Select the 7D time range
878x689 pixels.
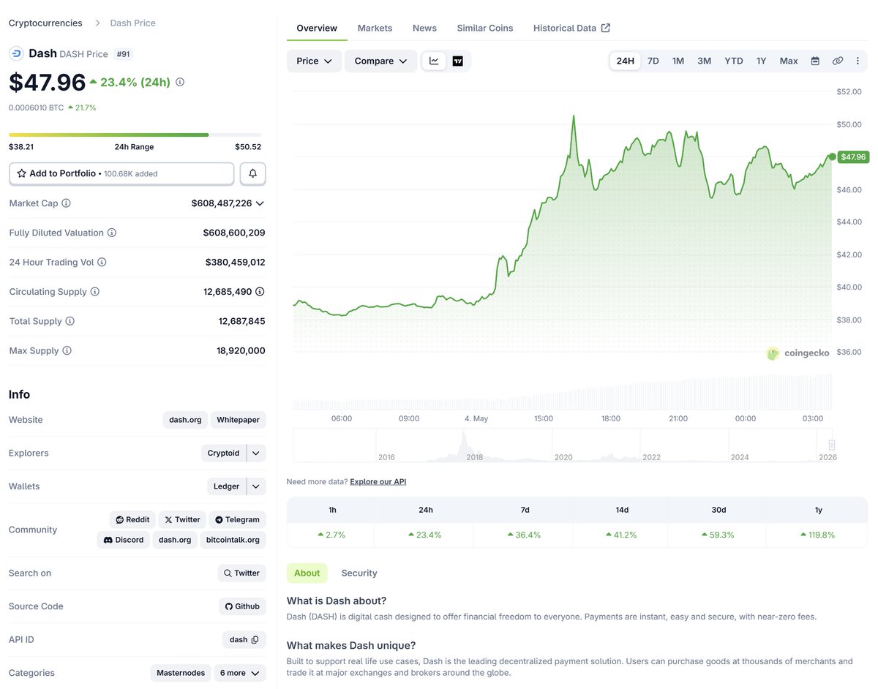(x=653, y=61)
